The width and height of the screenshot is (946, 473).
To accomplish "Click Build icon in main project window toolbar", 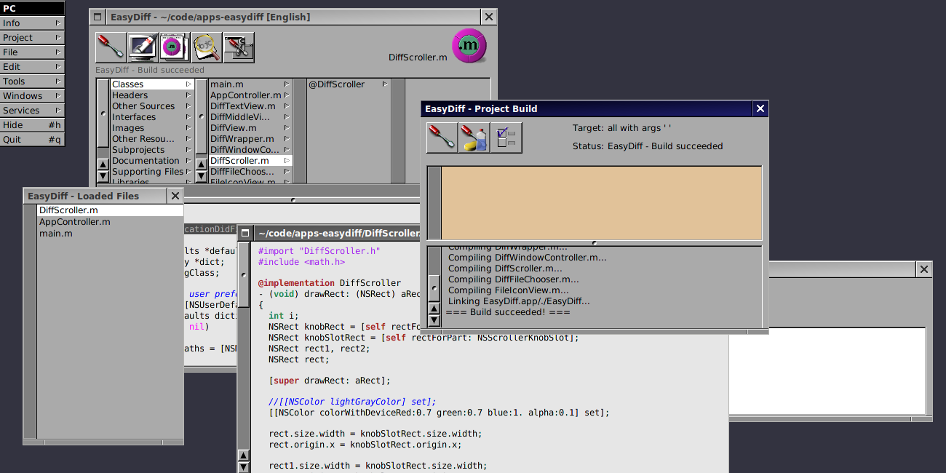I will 111,47.
